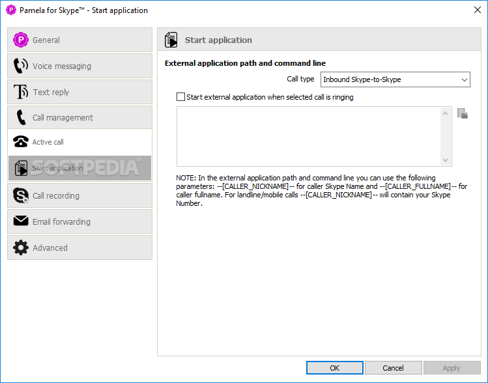The width and height of the screenshot is (488, 383).
Task: Click the Start application sidebar document icon
Action: 21,168
